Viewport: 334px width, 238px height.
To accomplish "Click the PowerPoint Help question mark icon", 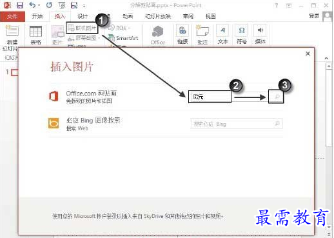I will tap(277, 5).
